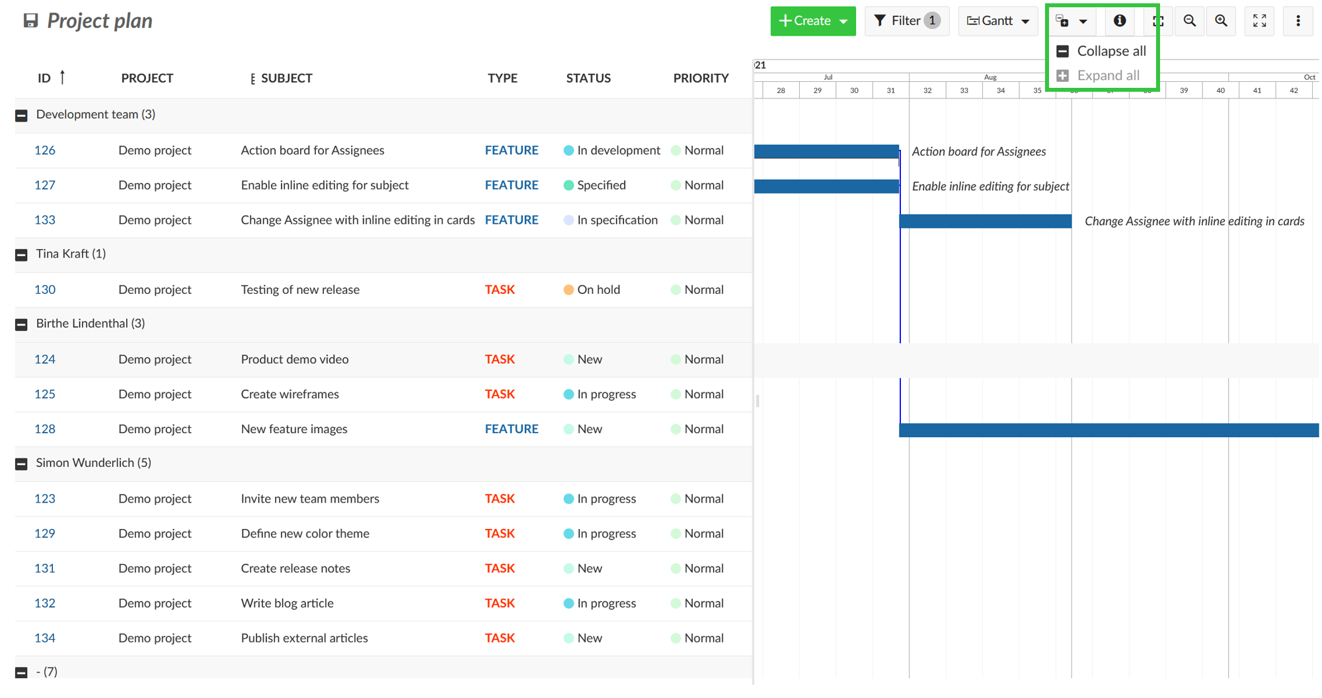The width and height of the screenshot is (1322, 698).
Task: Open work package 126 link
Action: point(45,151)
